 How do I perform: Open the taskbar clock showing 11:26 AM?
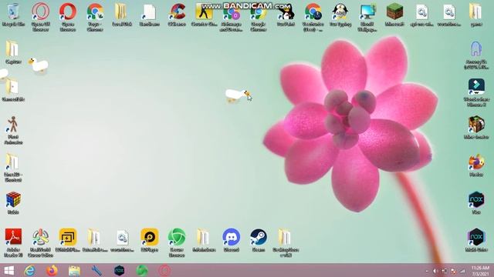(x=480, y=271)
